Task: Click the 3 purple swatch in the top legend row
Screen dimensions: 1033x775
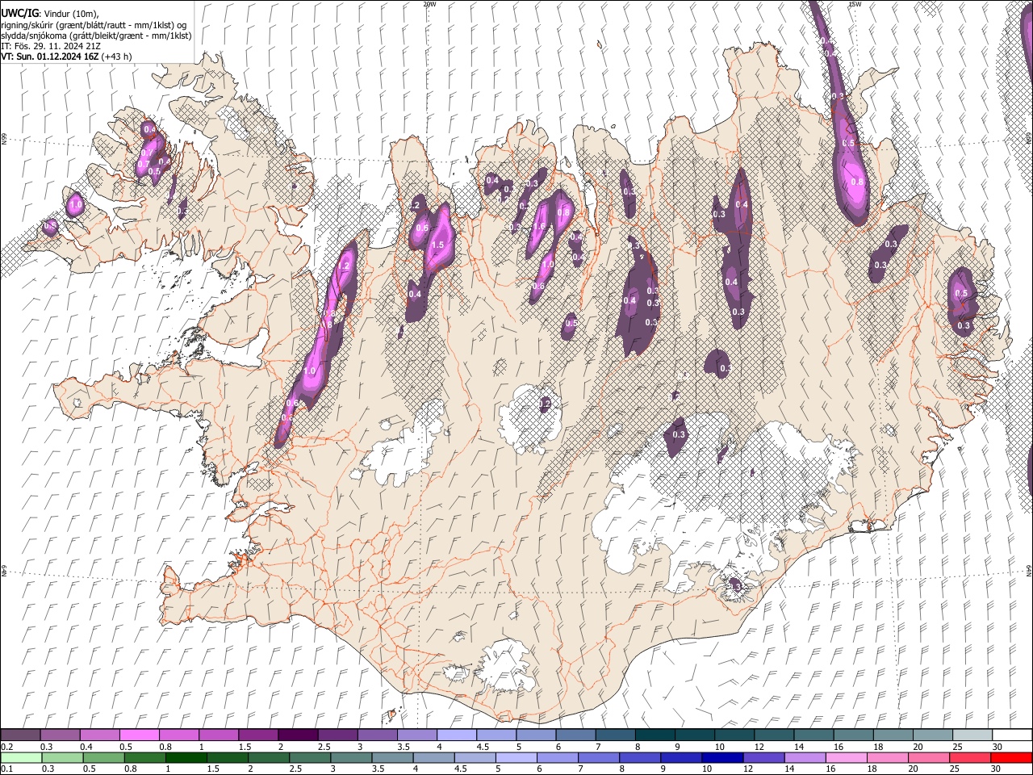Action: (377, 735)
